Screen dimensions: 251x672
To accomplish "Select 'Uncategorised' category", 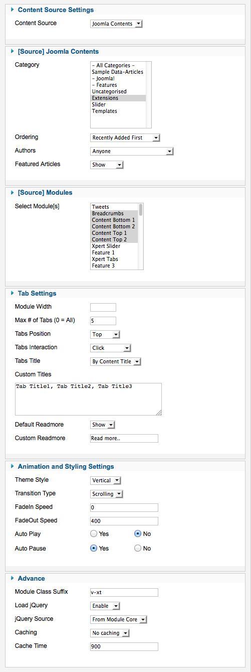I will coord(118,91).
